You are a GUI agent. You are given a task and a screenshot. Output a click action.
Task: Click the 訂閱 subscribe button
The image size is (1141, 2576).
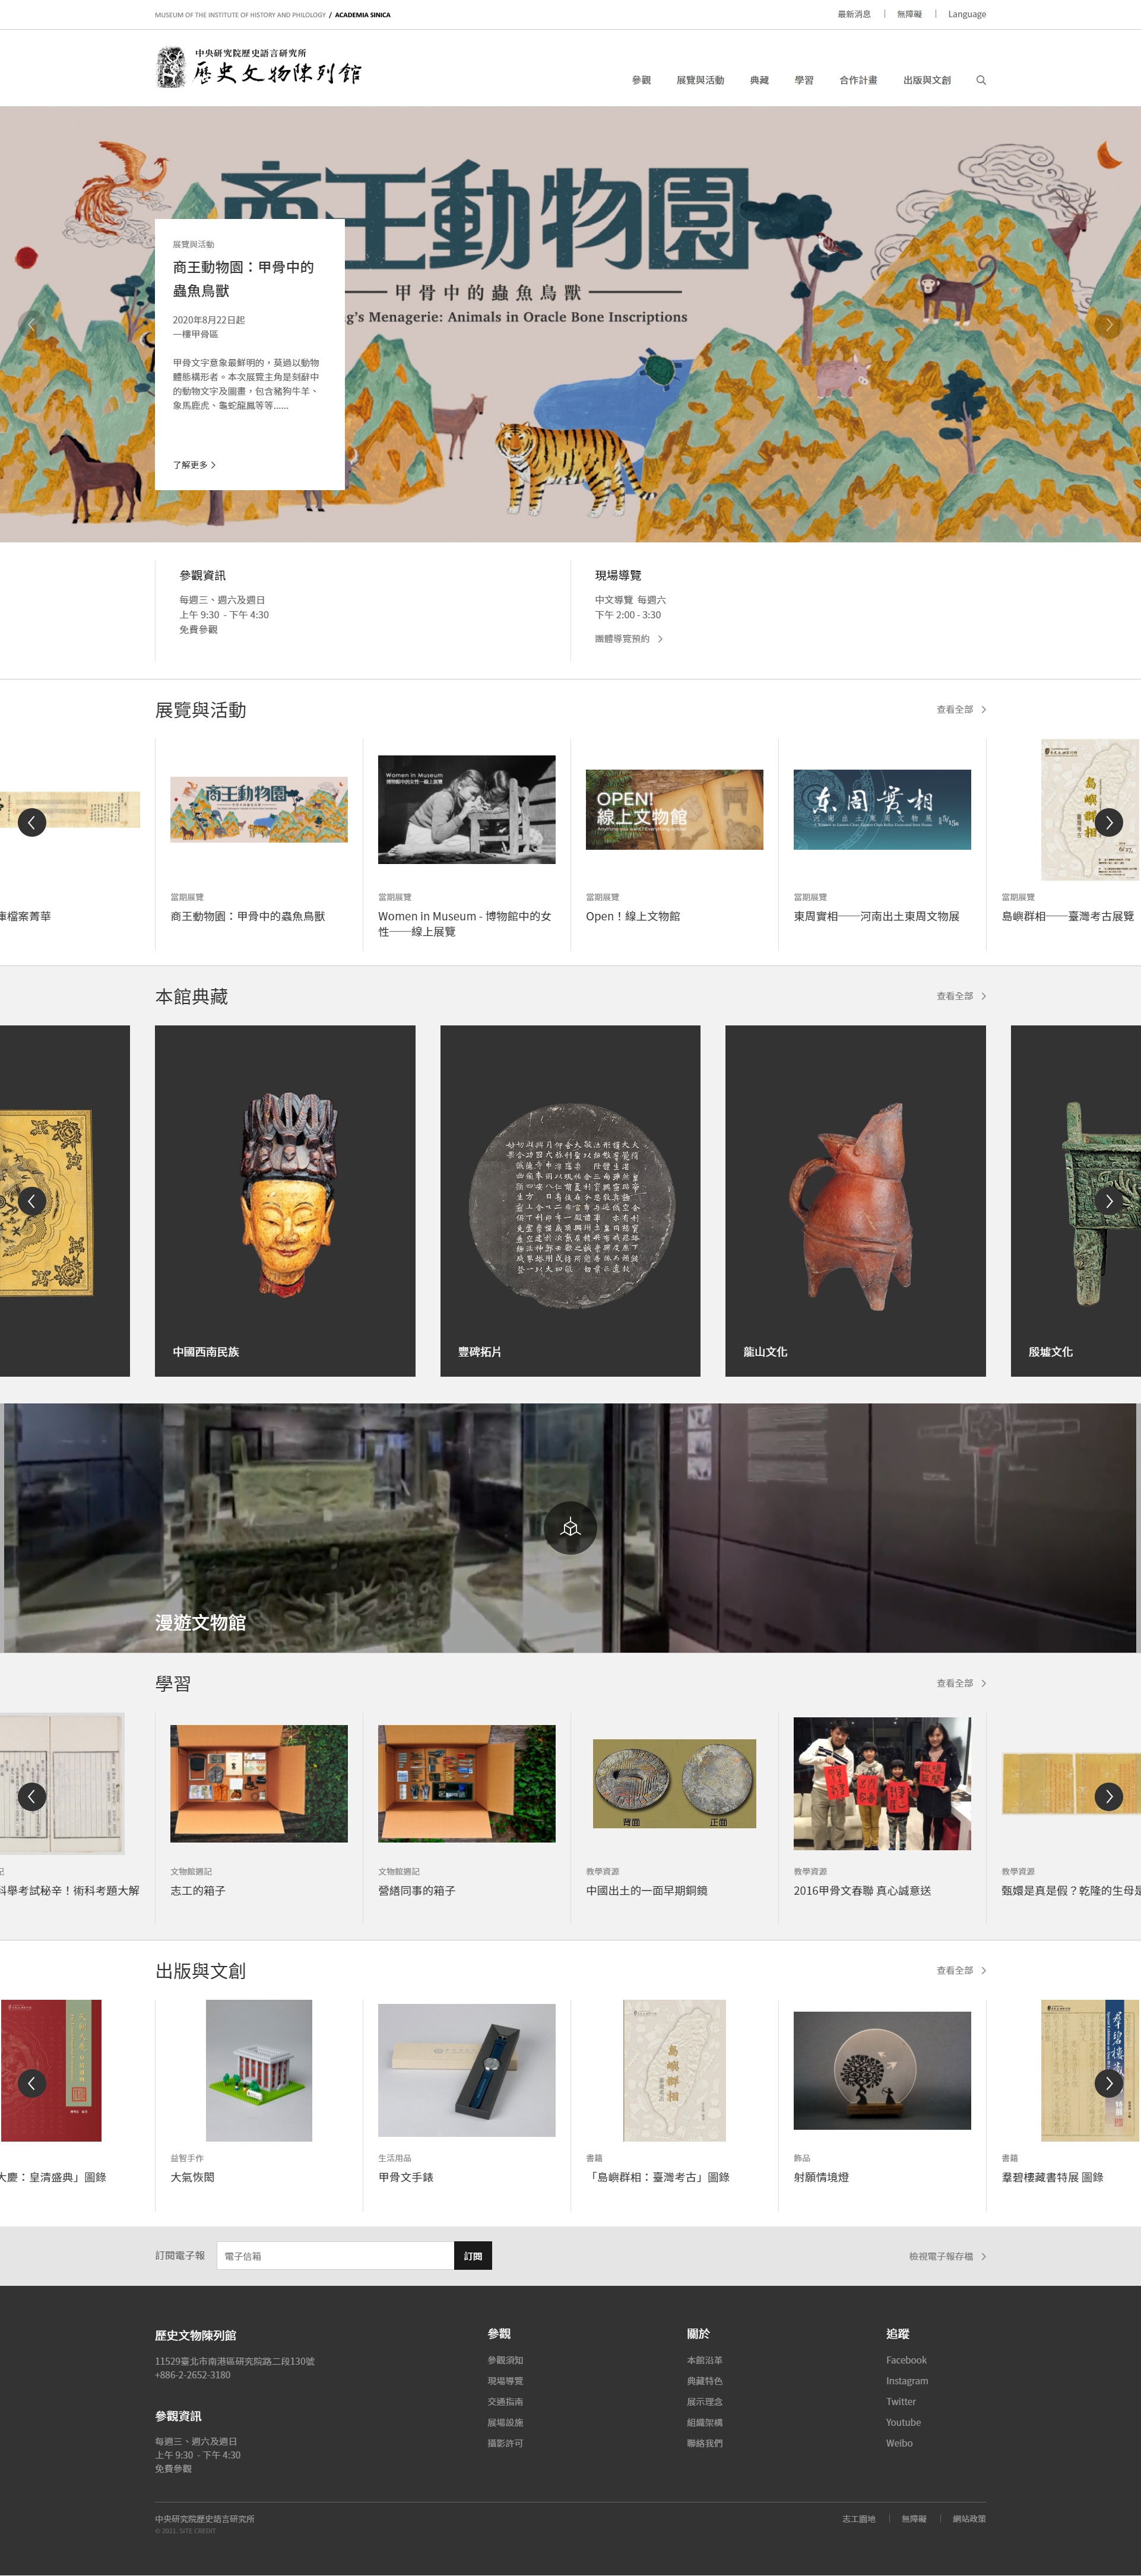point(473,2255)
